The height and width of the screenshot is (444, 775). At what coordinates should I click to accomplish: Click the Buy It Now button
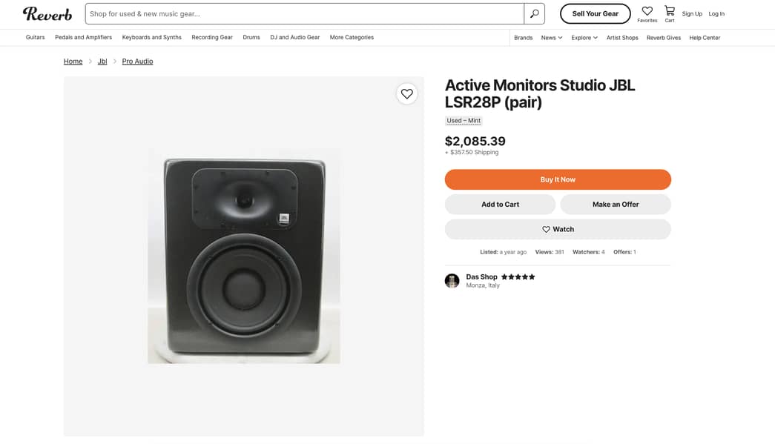click(557, 179)
